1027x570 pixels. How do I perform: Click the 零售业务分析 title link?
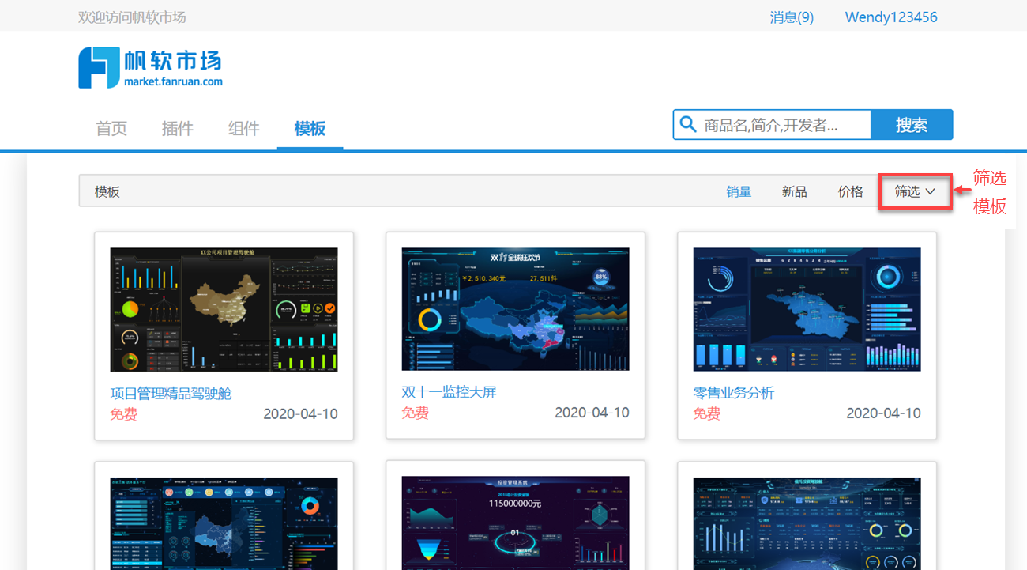(x=733, y=393)
